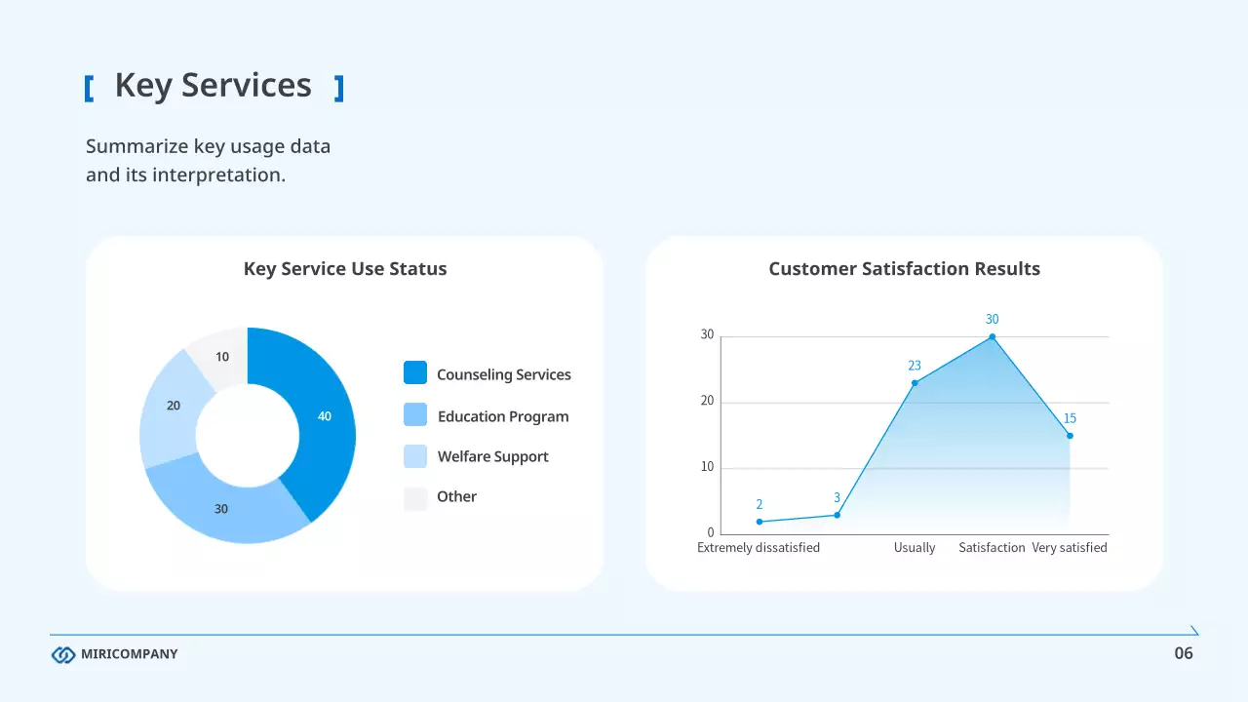Click the right bracket after Key Services
This screenshot has height=702, width=1248.
[338, 89]
